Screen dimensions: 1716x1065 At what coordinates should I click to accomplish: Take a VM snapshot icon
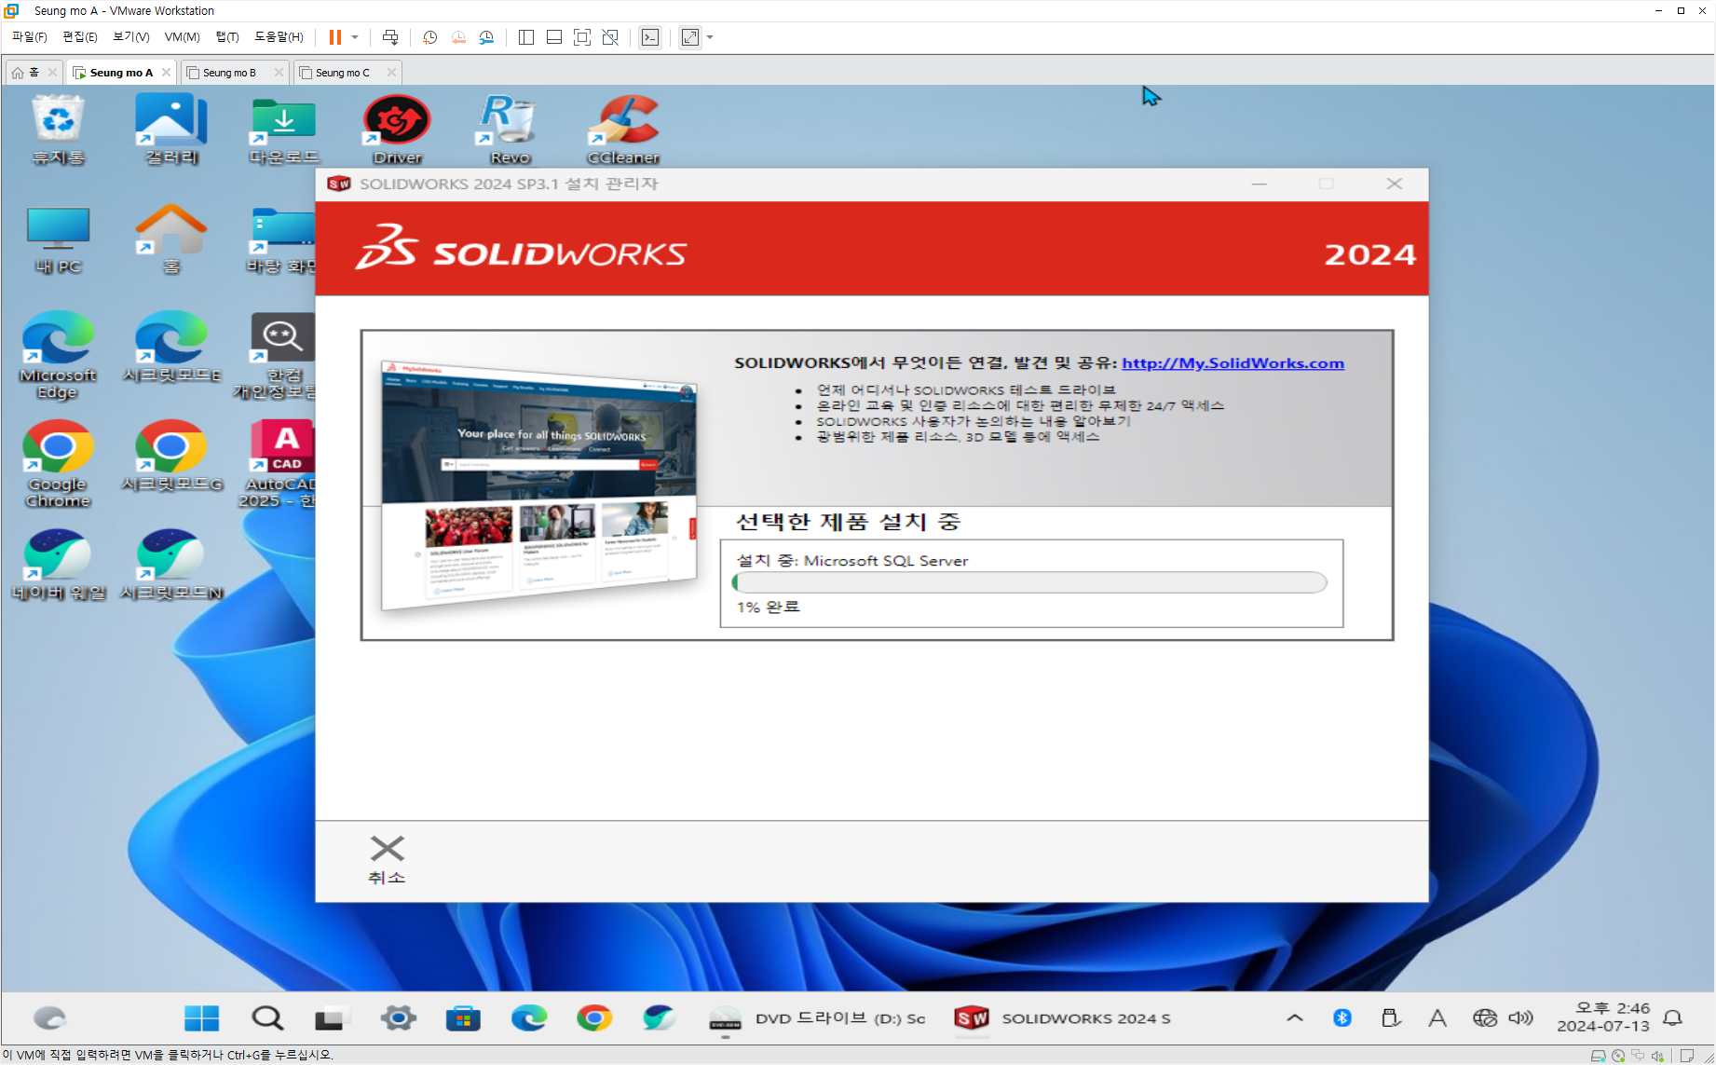pyautogui.click(x=429, y=37)
